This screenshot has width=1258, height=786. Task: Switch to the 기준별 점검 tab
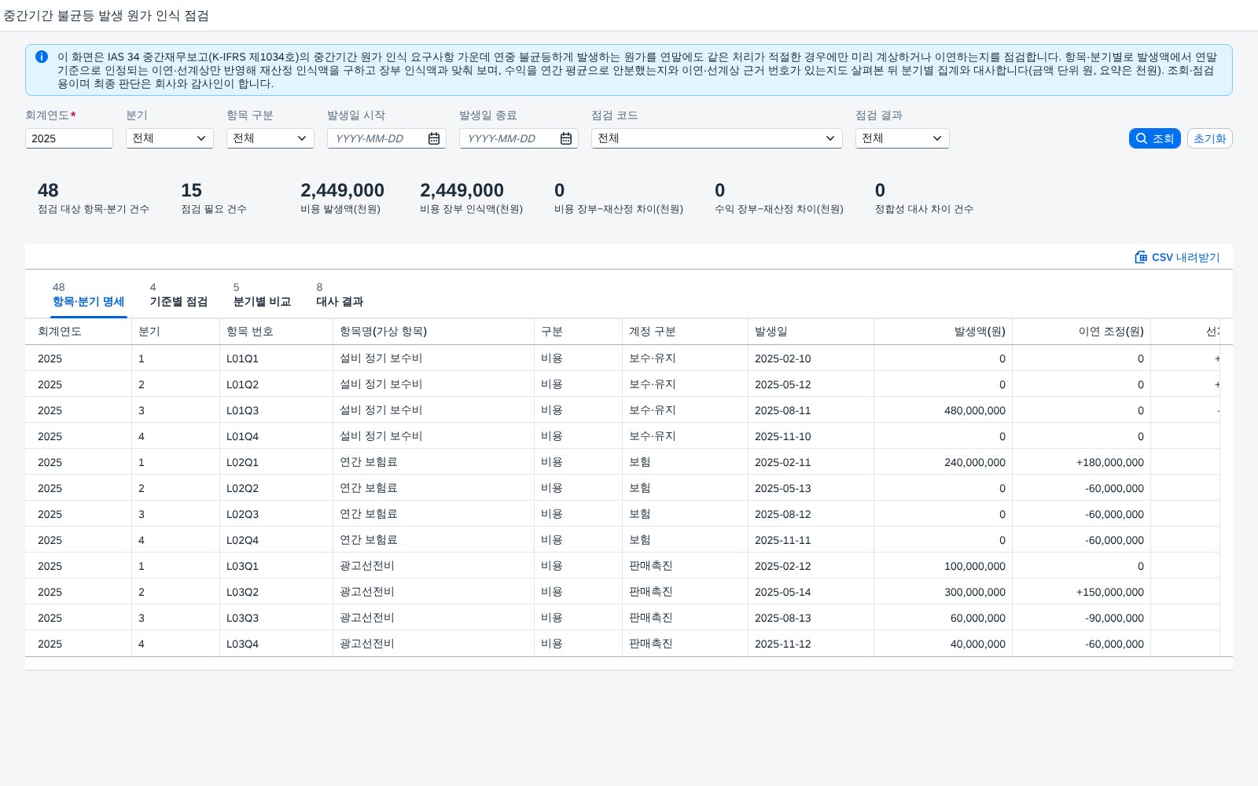[178, 295]
